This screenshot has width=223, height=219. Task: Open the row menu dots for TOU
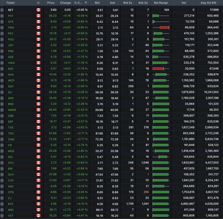[x=2, y=133]
